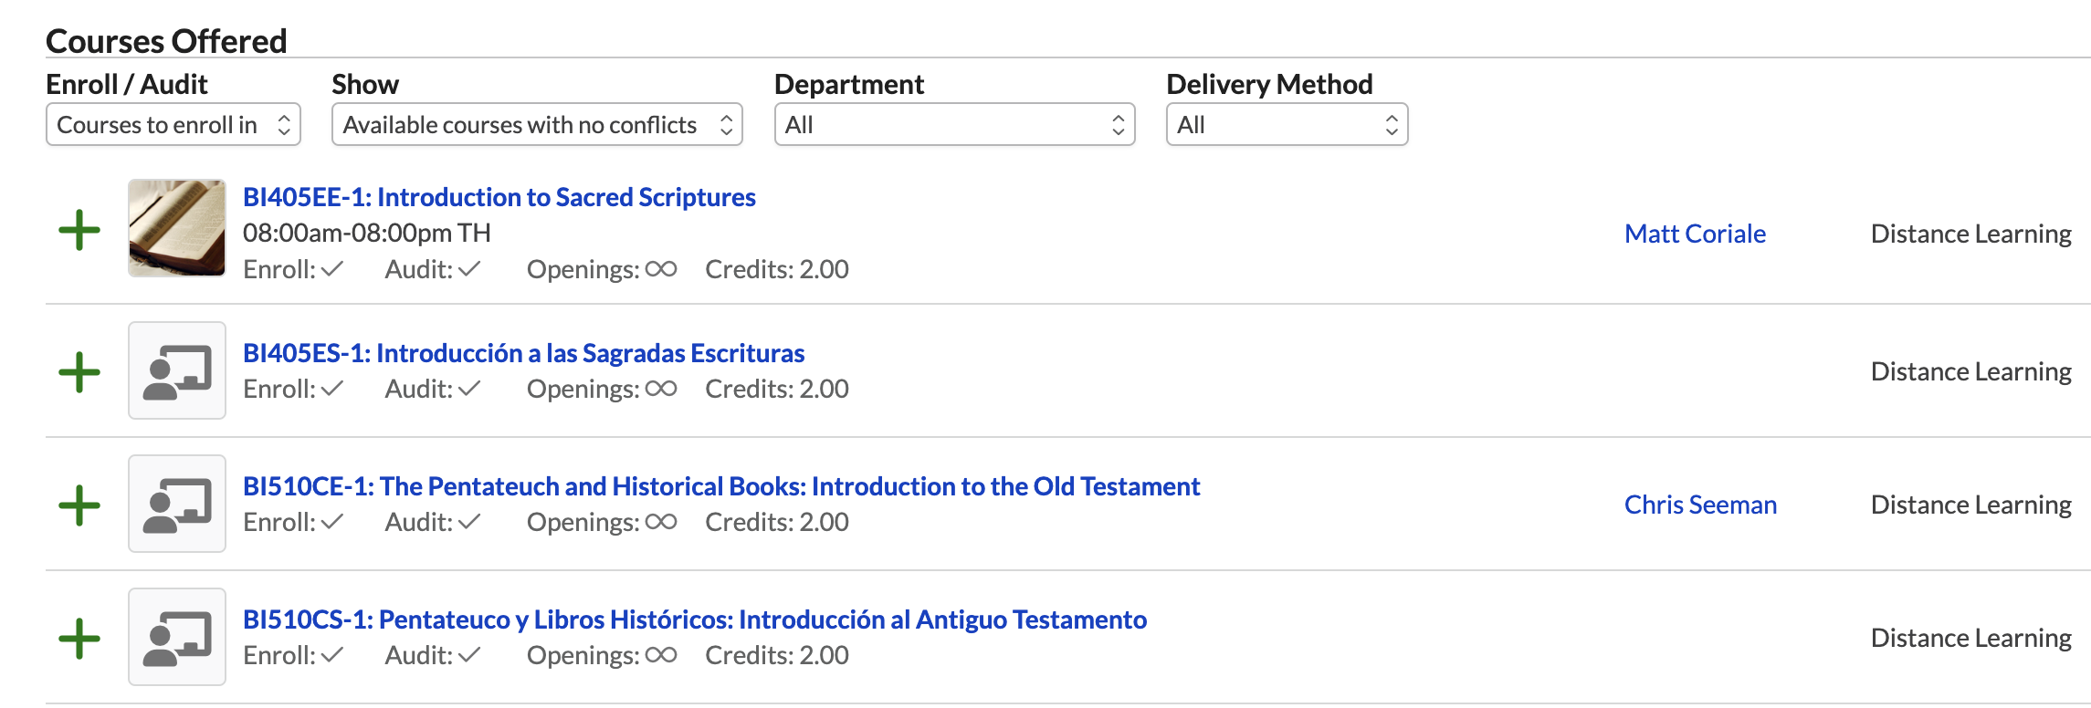Click placeholder icon for BI510CS-1 course
This screenshot has height=708, width=2091.
[x=177, y=637]
